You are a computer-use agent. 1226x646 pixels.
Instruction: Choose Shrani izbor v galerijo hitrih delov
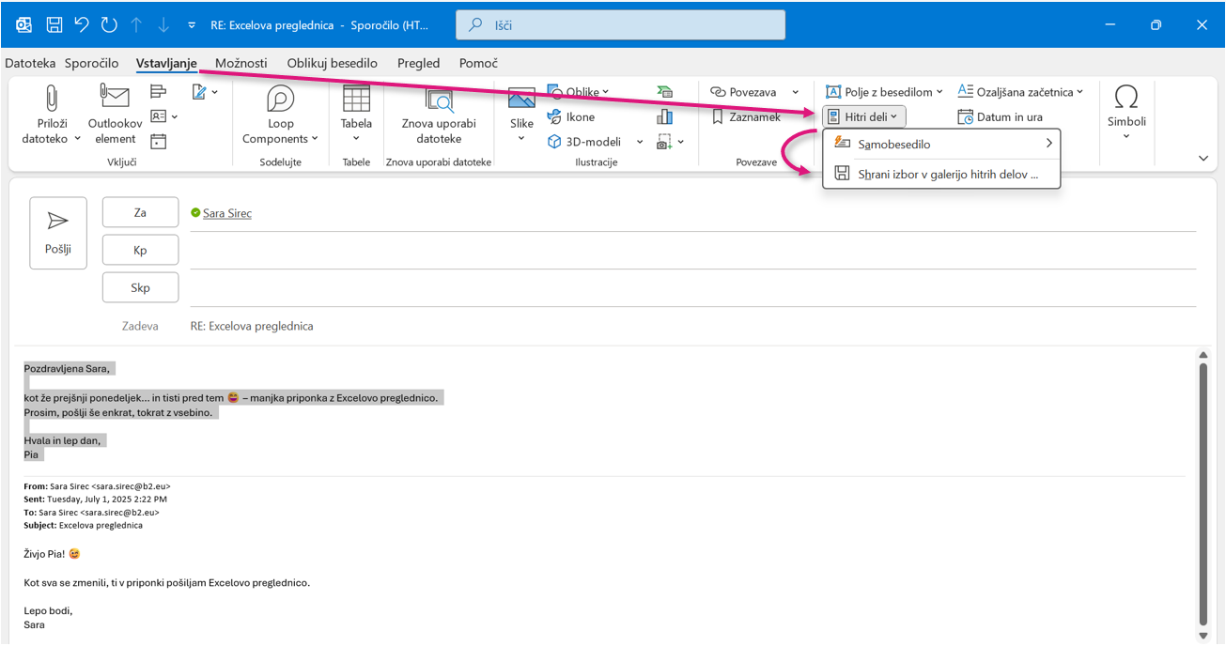pos(941,174)
